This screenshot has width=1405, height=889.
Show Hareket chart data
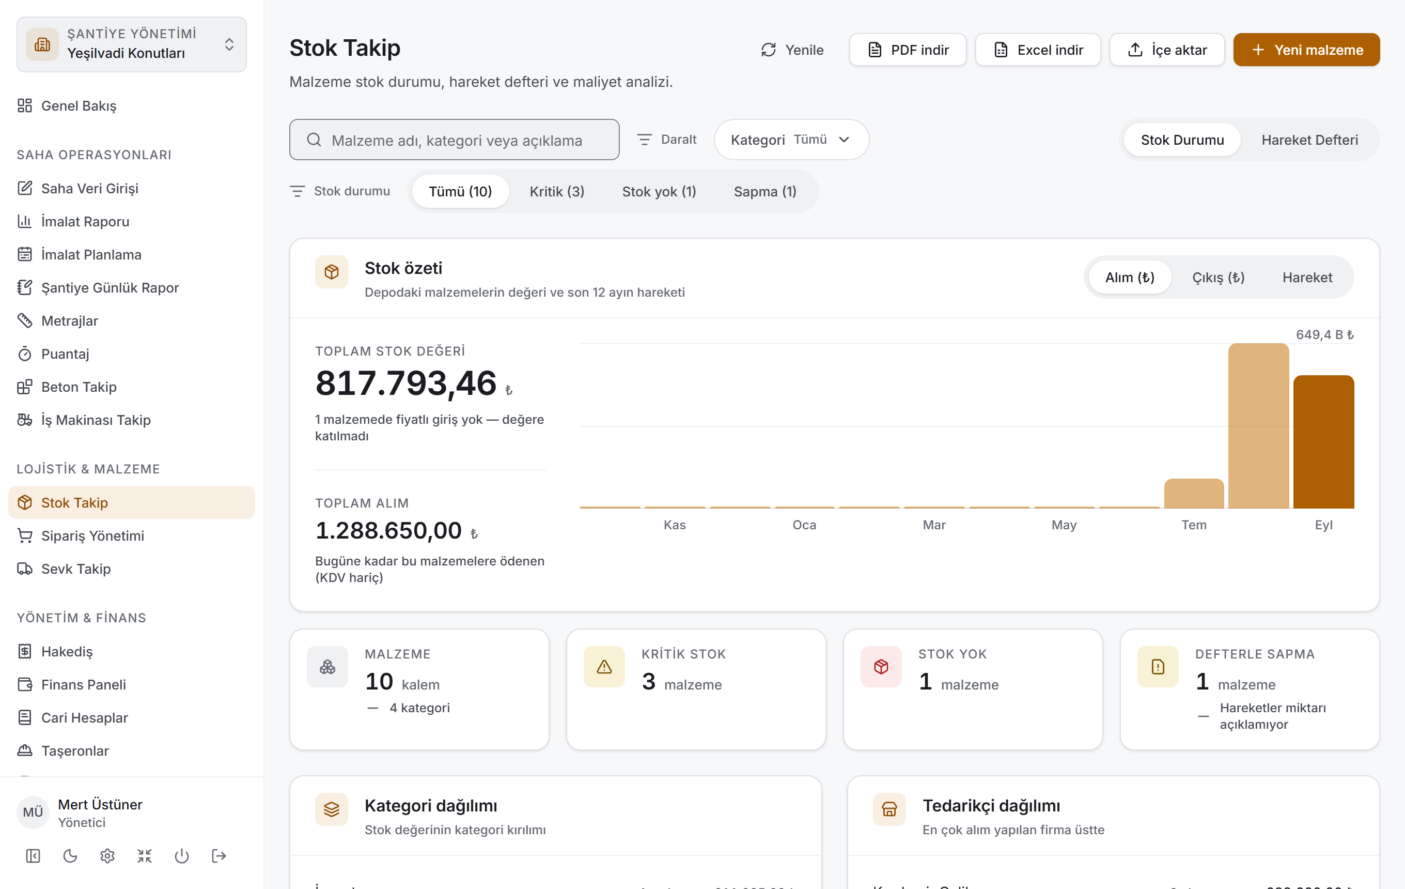pyautogui.click(x=1307, y=277)
